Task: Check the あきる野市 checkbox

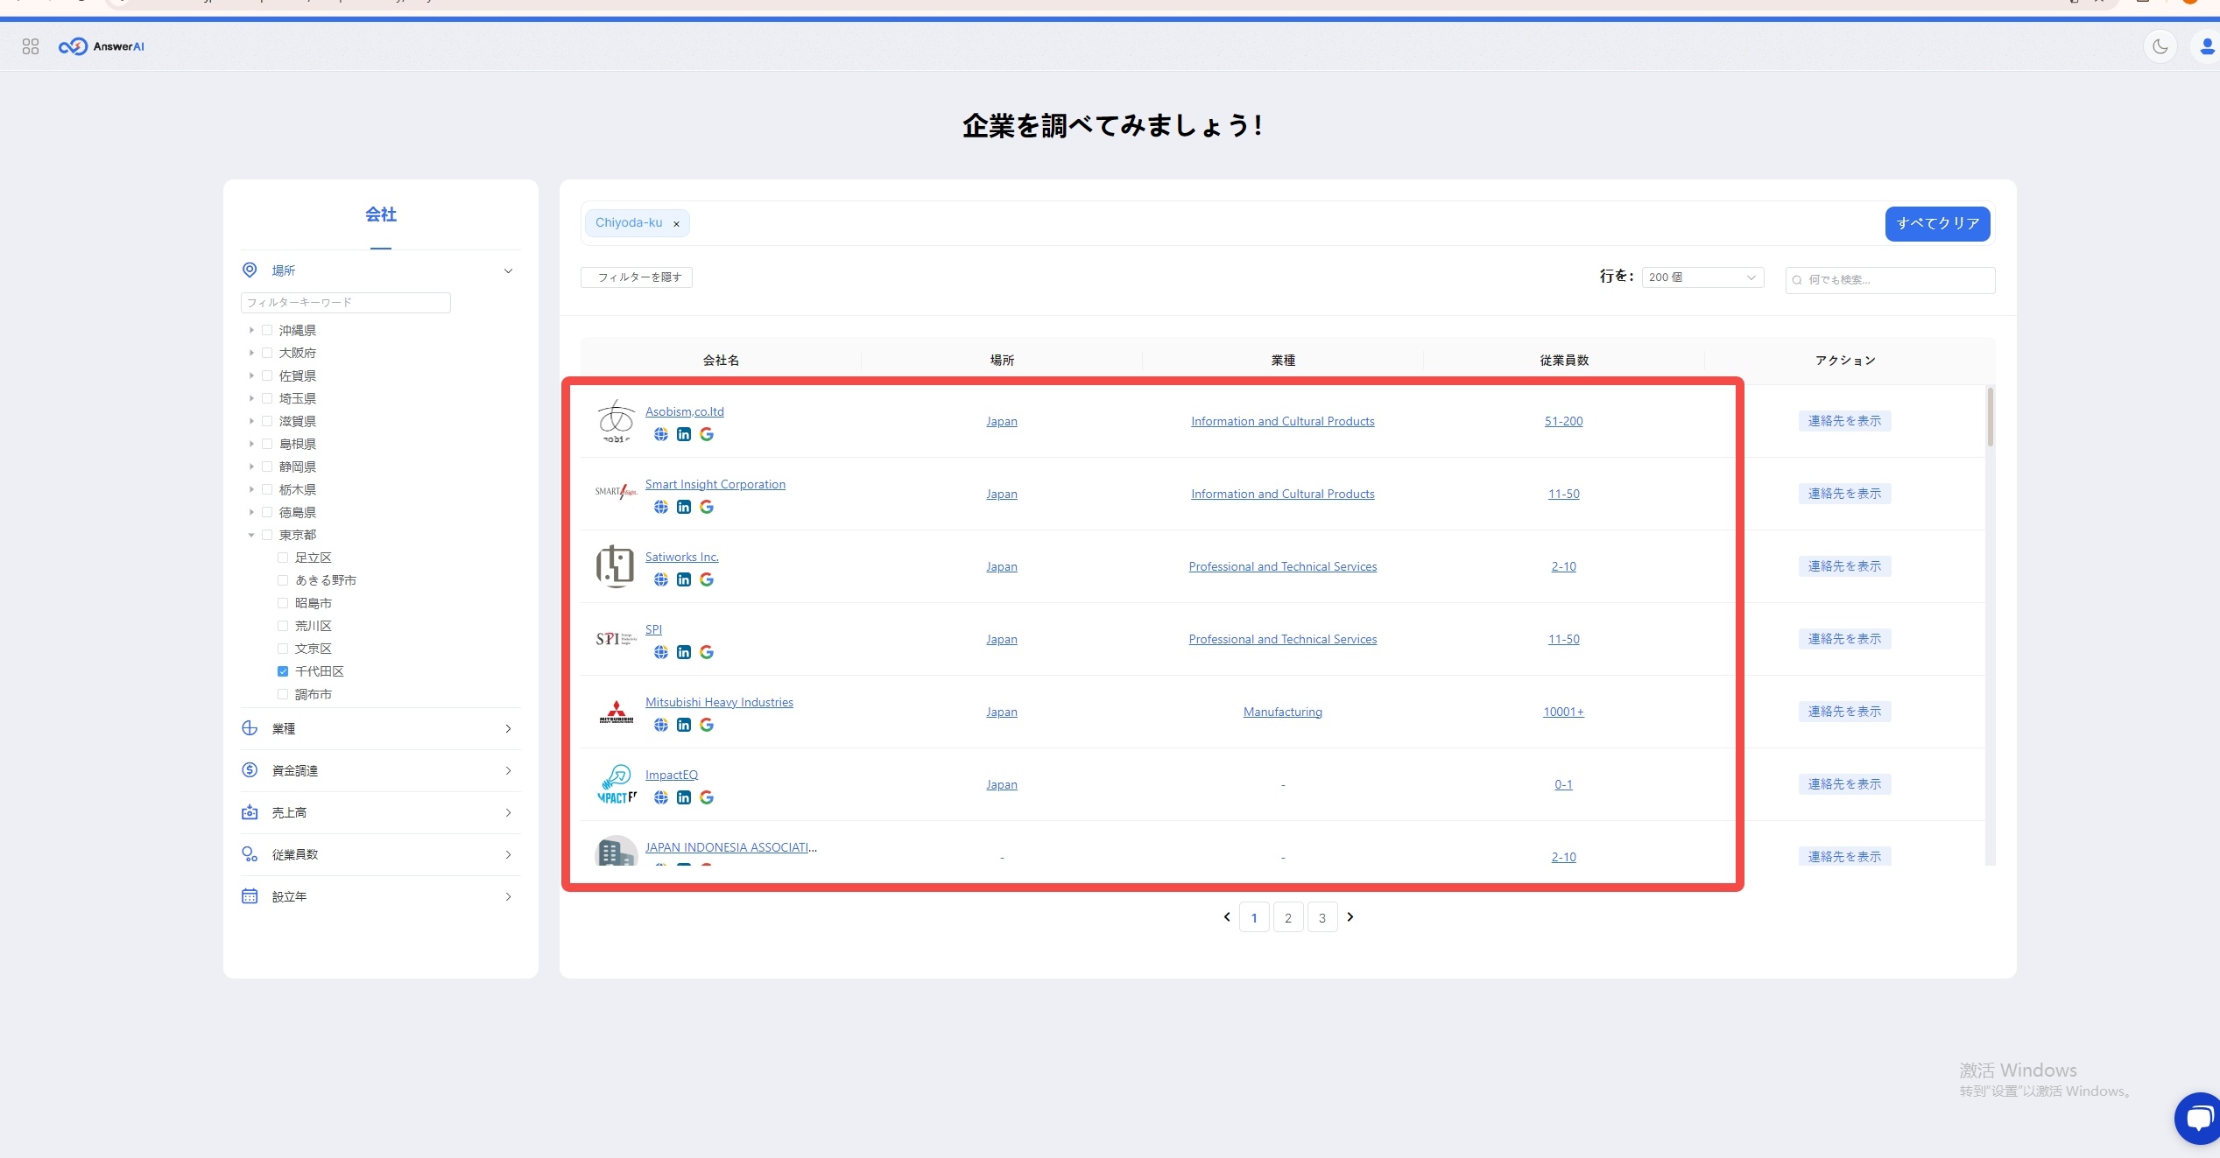Action: [x=283, y=580]
